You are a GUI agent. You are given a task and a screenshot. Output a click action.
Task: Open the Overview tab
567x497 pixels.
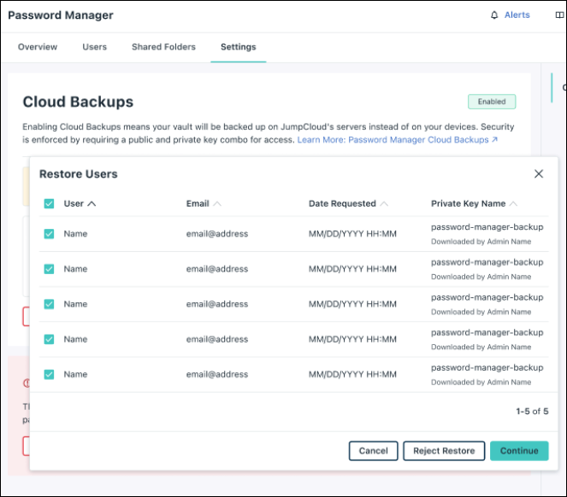tap(38, 47)
